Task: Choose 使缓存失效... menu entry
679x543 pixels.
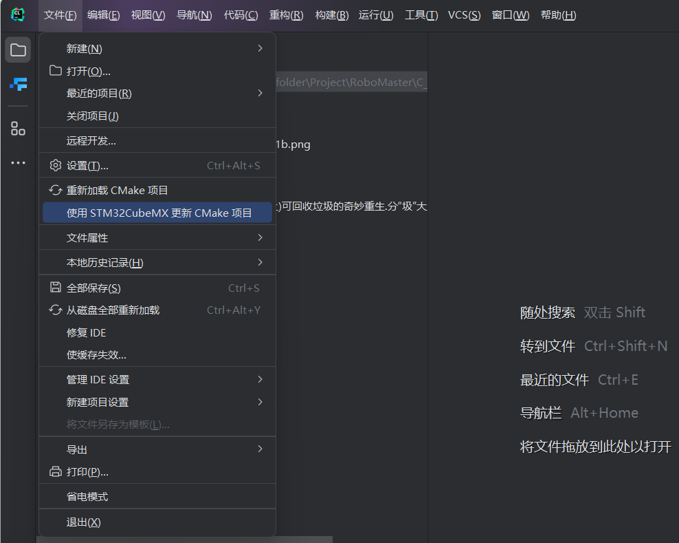Action: 157,354
